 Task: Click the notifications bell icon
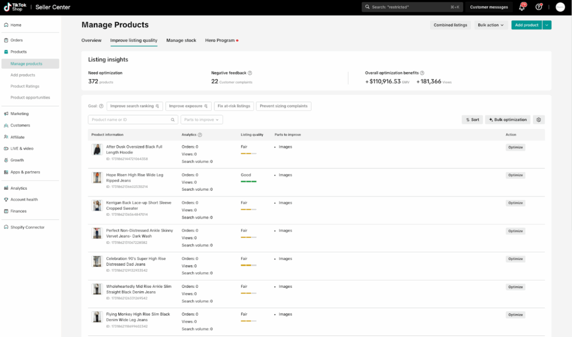522,7
